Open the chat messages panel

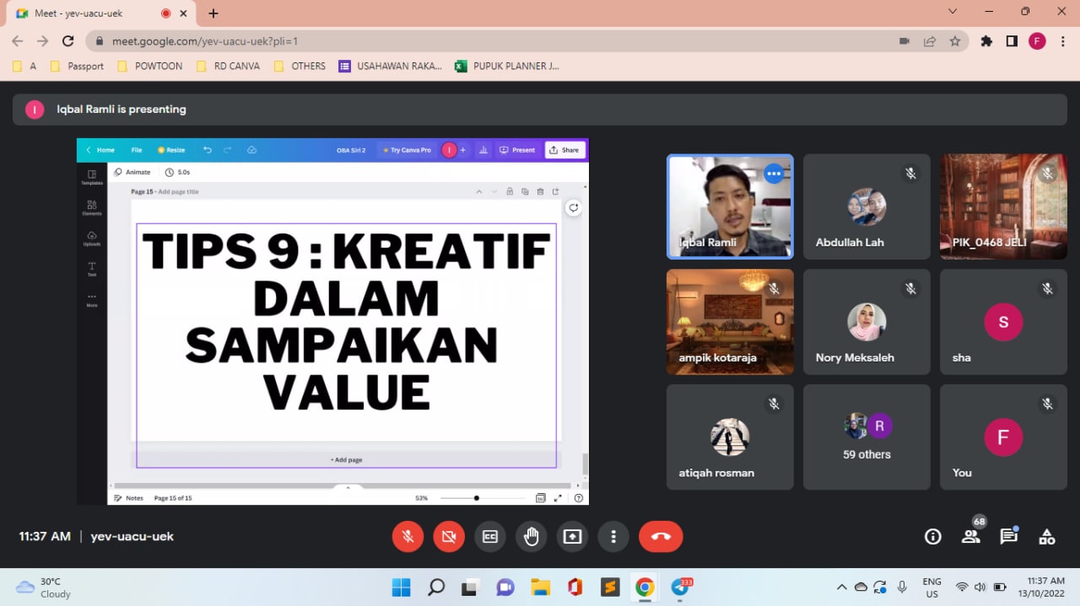[1008, 537]
